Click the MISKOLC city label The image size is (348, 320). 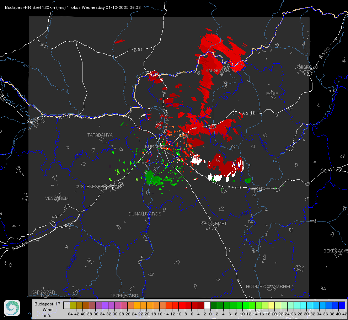[x=308, y=67]
